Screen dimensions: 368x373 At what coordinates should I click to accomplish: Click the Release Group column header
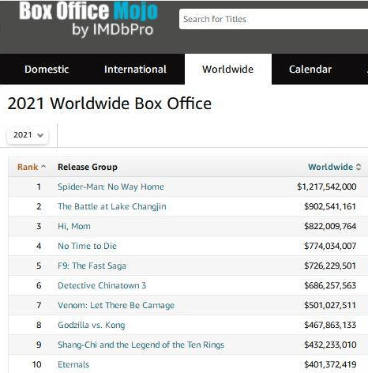88,167
